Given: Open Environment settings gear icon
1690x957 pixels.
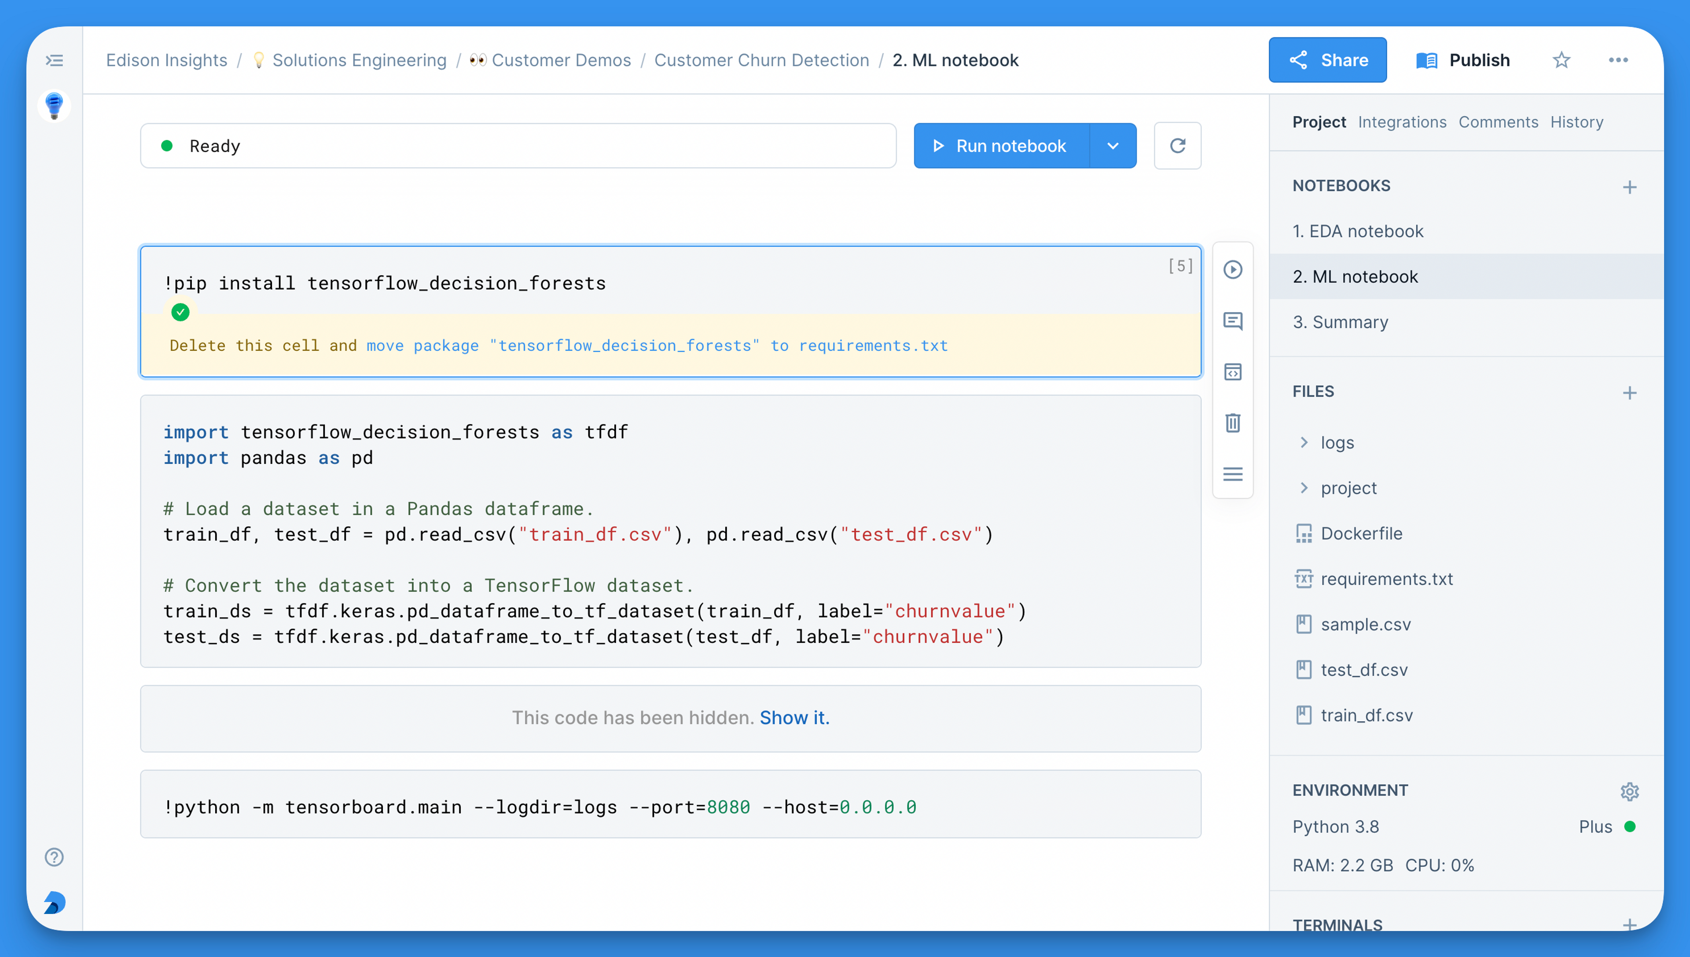Looking at the screenshot, I should coord(1629,791).
